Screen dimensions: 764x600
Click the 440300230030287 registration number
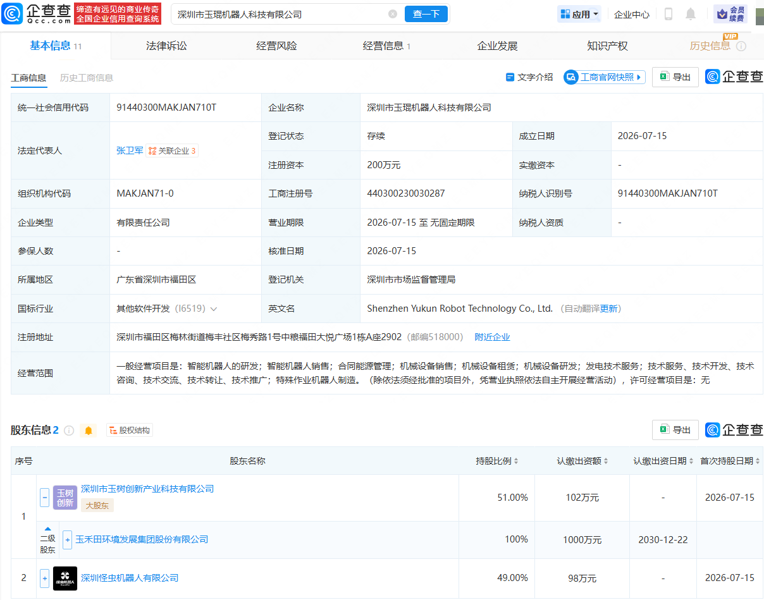click(406, 193)
